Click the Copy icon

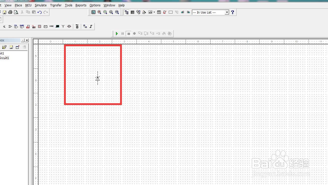(28, 12)
